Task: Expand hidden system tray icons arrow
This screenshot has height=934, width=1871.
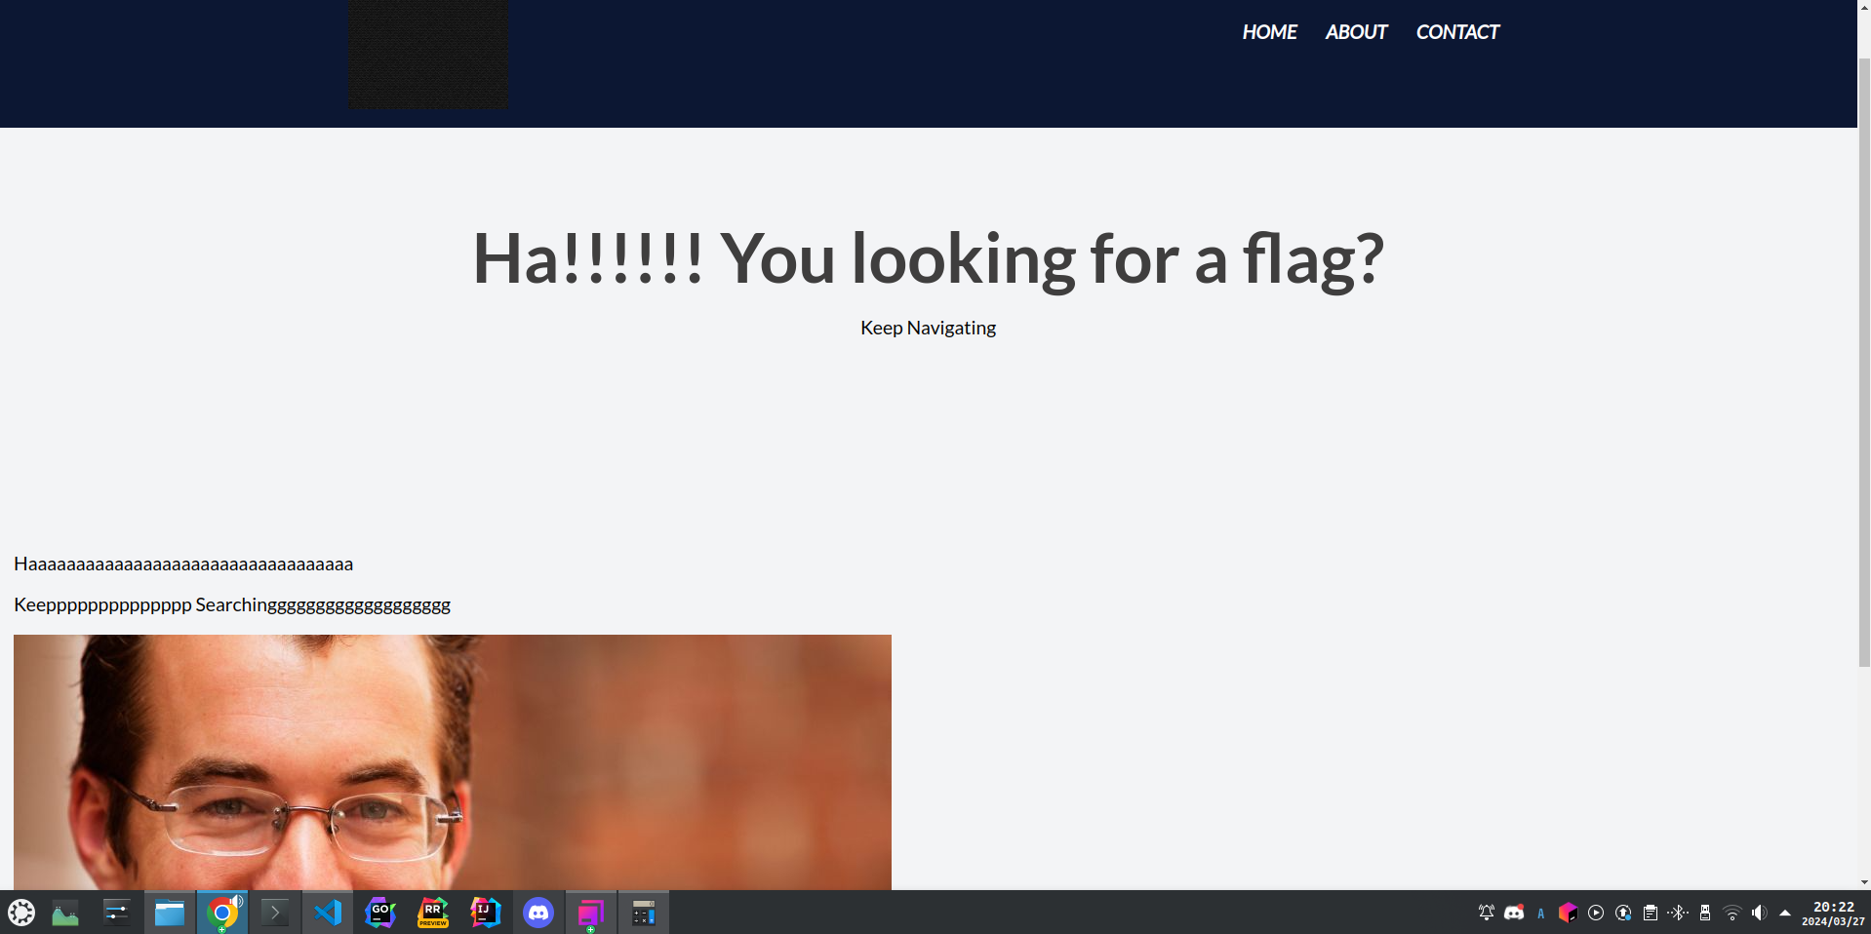Action: click(x=1785, y=913)
